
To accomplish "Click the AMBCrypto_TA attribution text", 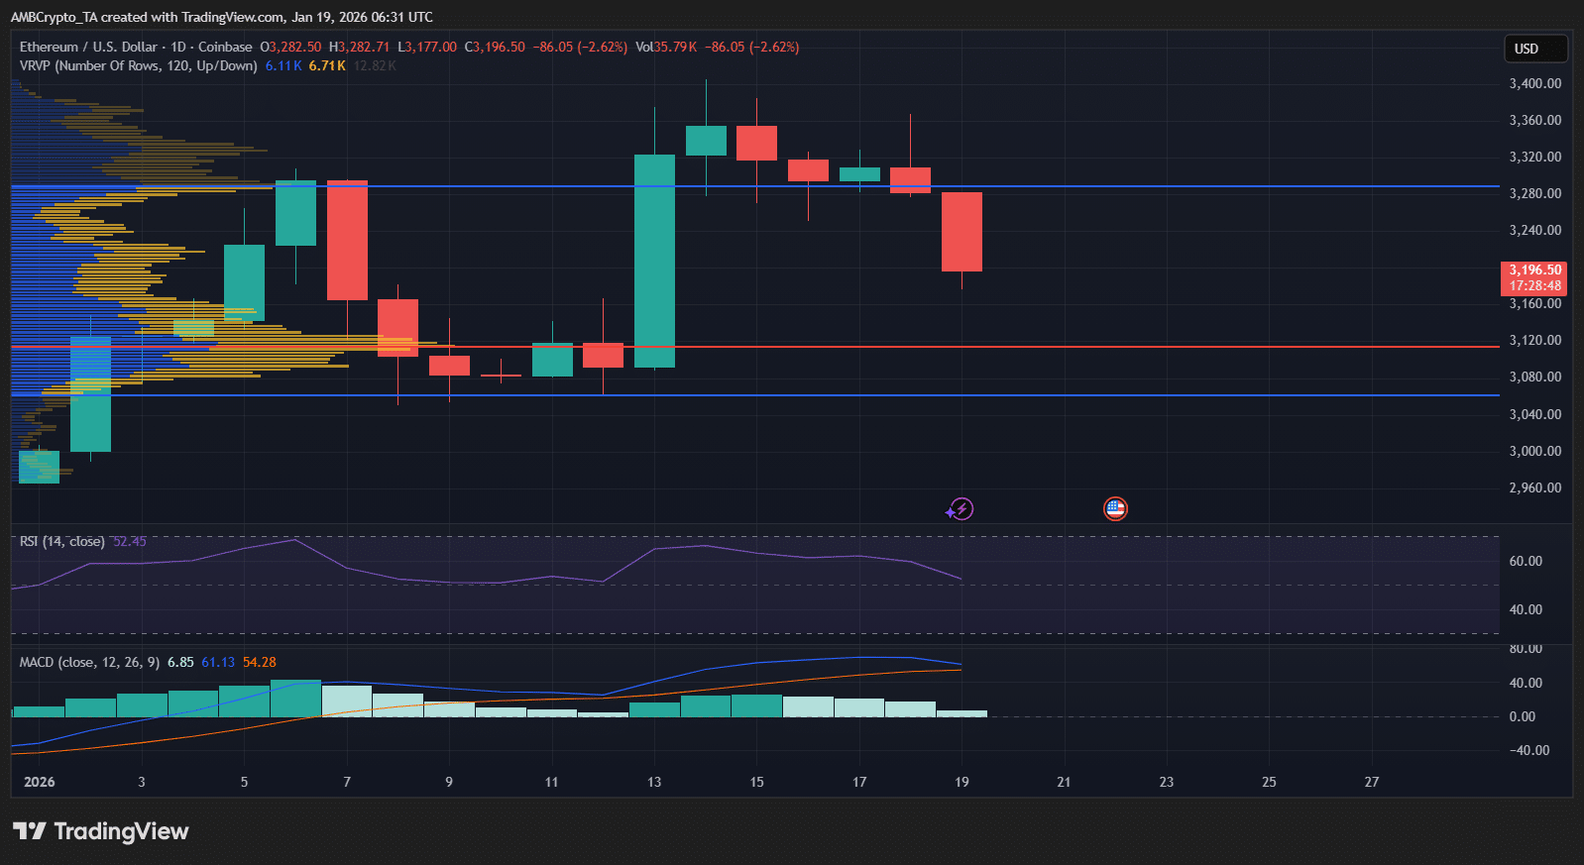I will pyautogui.click(x=221, y=17).
